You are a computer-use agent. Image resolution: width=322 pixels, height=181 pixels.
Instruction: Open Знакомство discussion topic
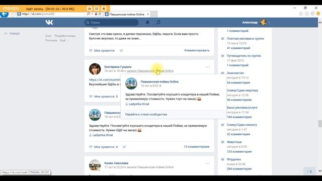pos(235,73)
